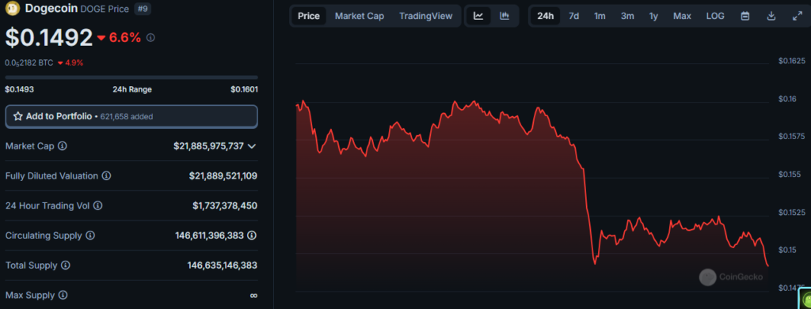This screenshot has width=811, height=309.
Task: Click info icon beside Fully Diluted Valuation
Action: 106,176
